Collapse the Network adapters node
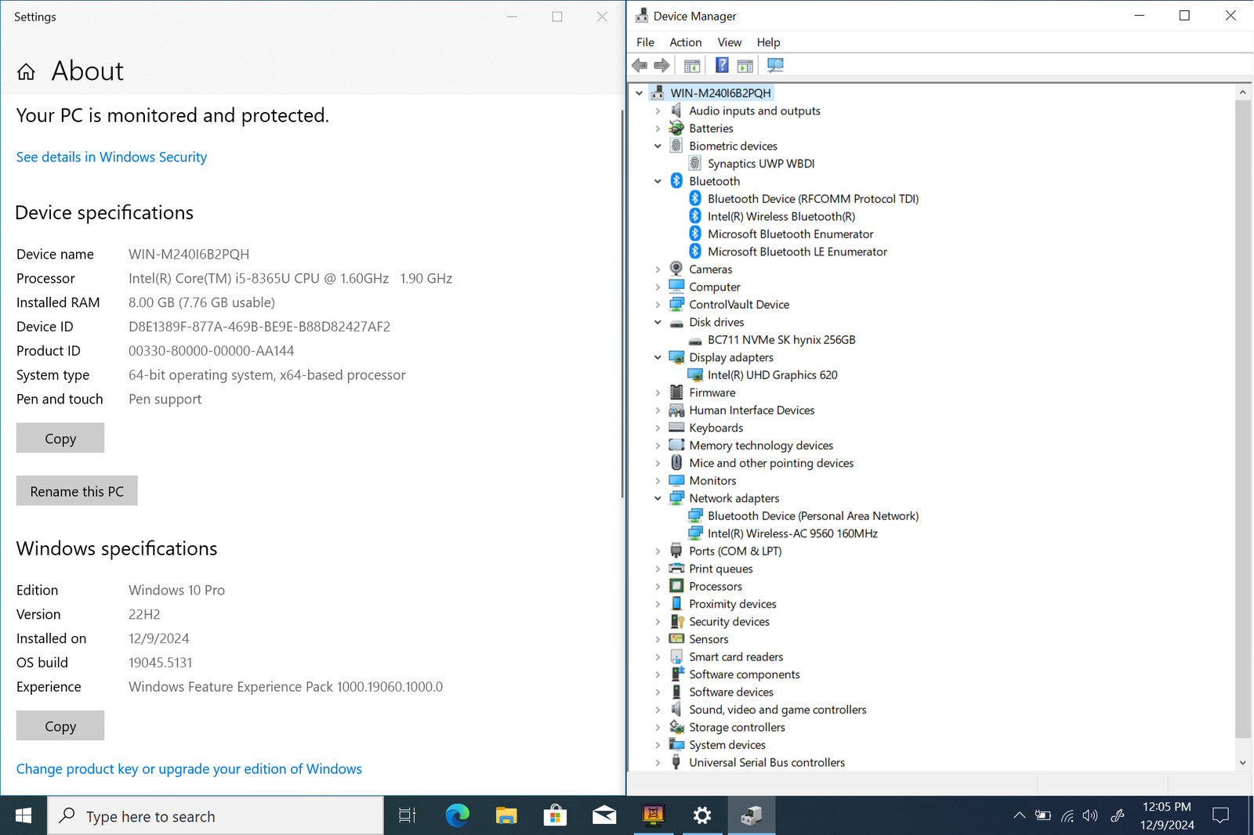Viewport: 1254px width, 835px height. click(658, 498)
